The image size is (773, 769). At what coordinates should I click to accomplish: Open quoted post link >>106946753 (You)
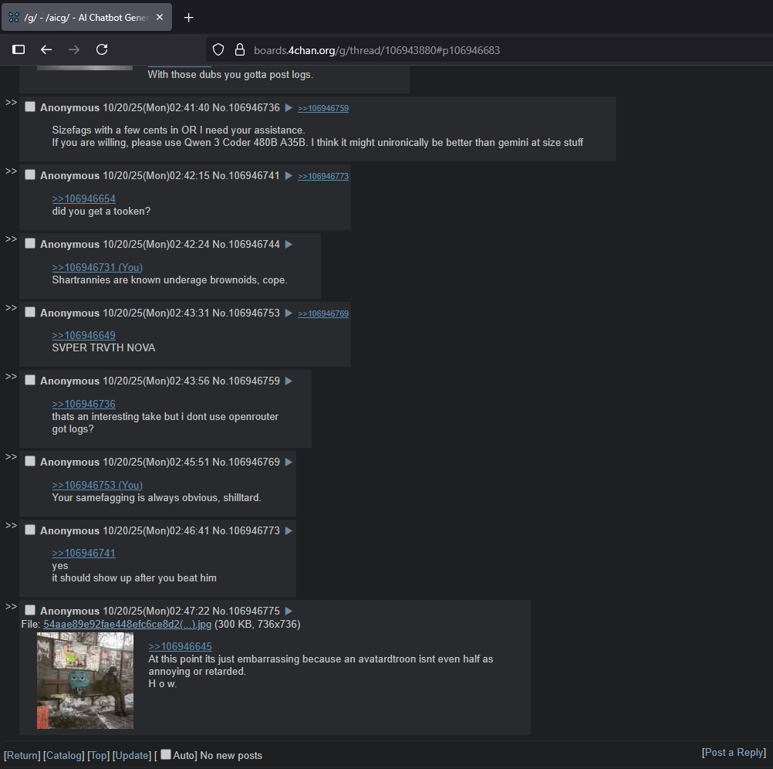[x=97, y=486]
